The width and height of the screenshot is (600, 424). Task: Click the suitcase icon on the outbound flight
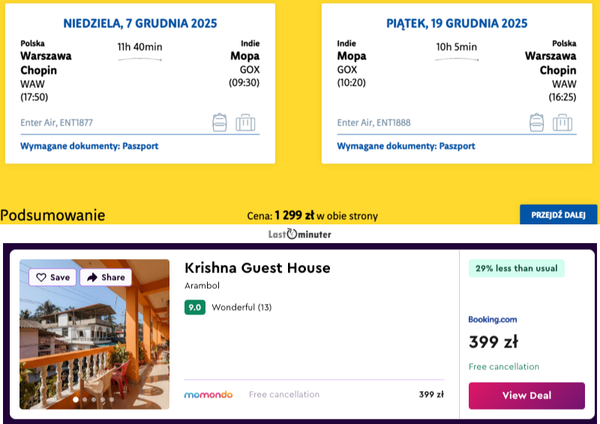pyautogui.click(x=245, y=122)
